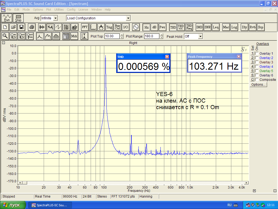Open the SNR measurement utility

pyautogui.click(x=208, y=27)
